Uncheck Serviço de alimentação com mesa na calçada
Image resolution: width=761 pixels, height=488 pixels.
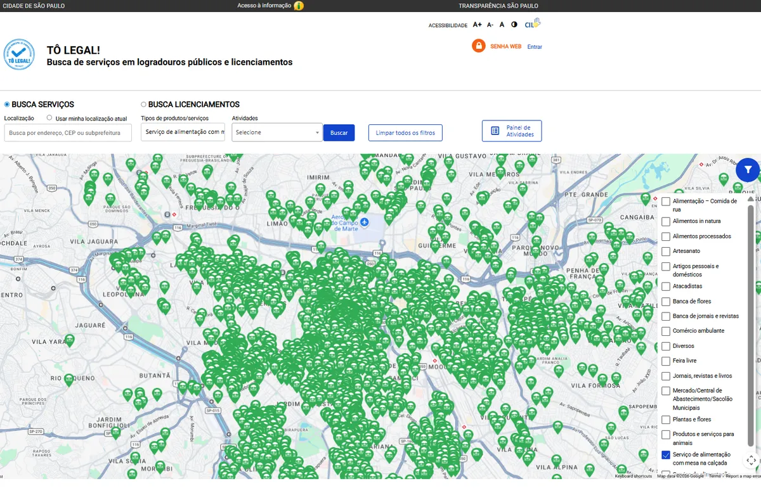pyautogui.click(x=665, y=454)
